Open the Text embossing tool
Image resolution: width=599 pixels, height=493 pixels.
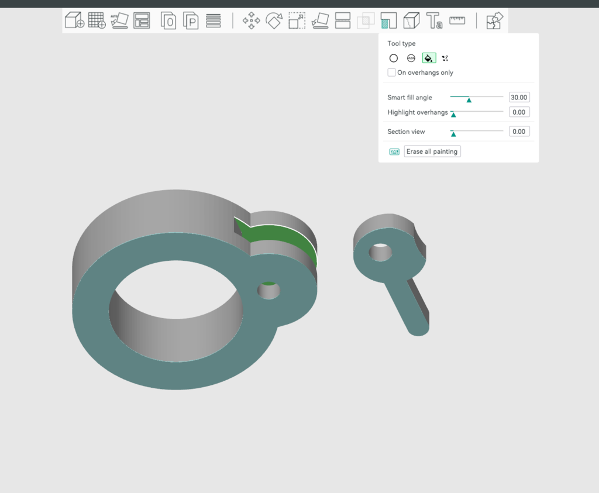435,20
